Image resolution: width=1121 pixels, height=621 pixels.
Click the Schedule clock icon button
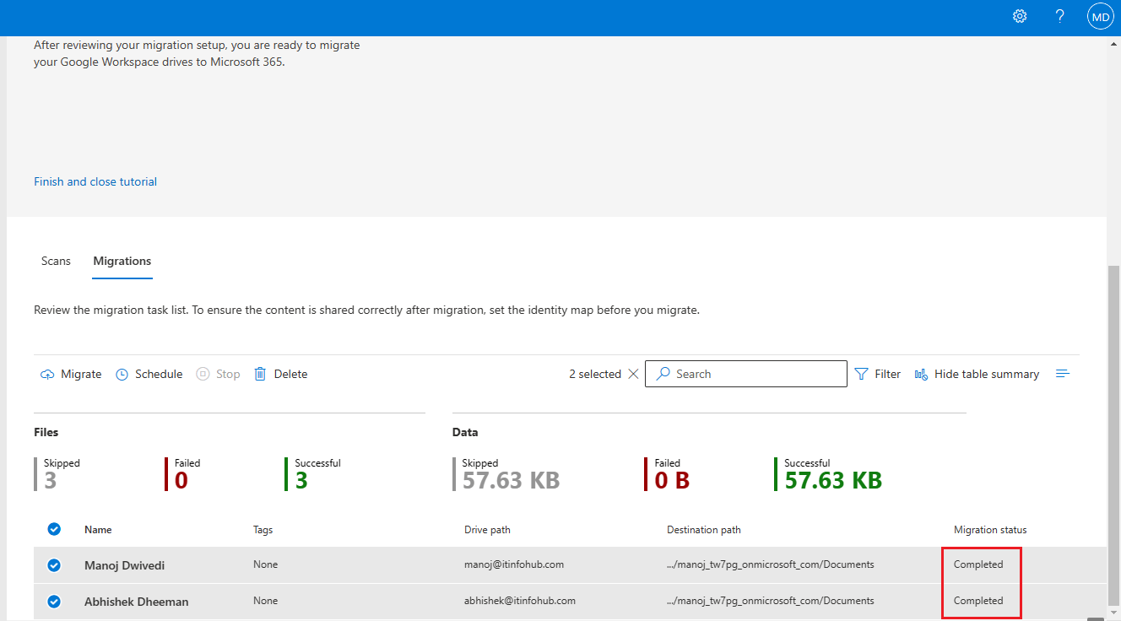[149, 374]
